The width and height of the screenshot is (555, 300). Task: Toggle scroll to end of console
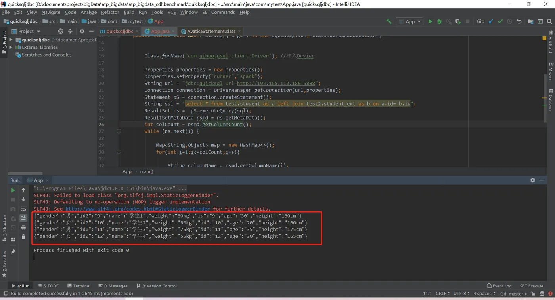pyautogui.click(x=23, y=218)
